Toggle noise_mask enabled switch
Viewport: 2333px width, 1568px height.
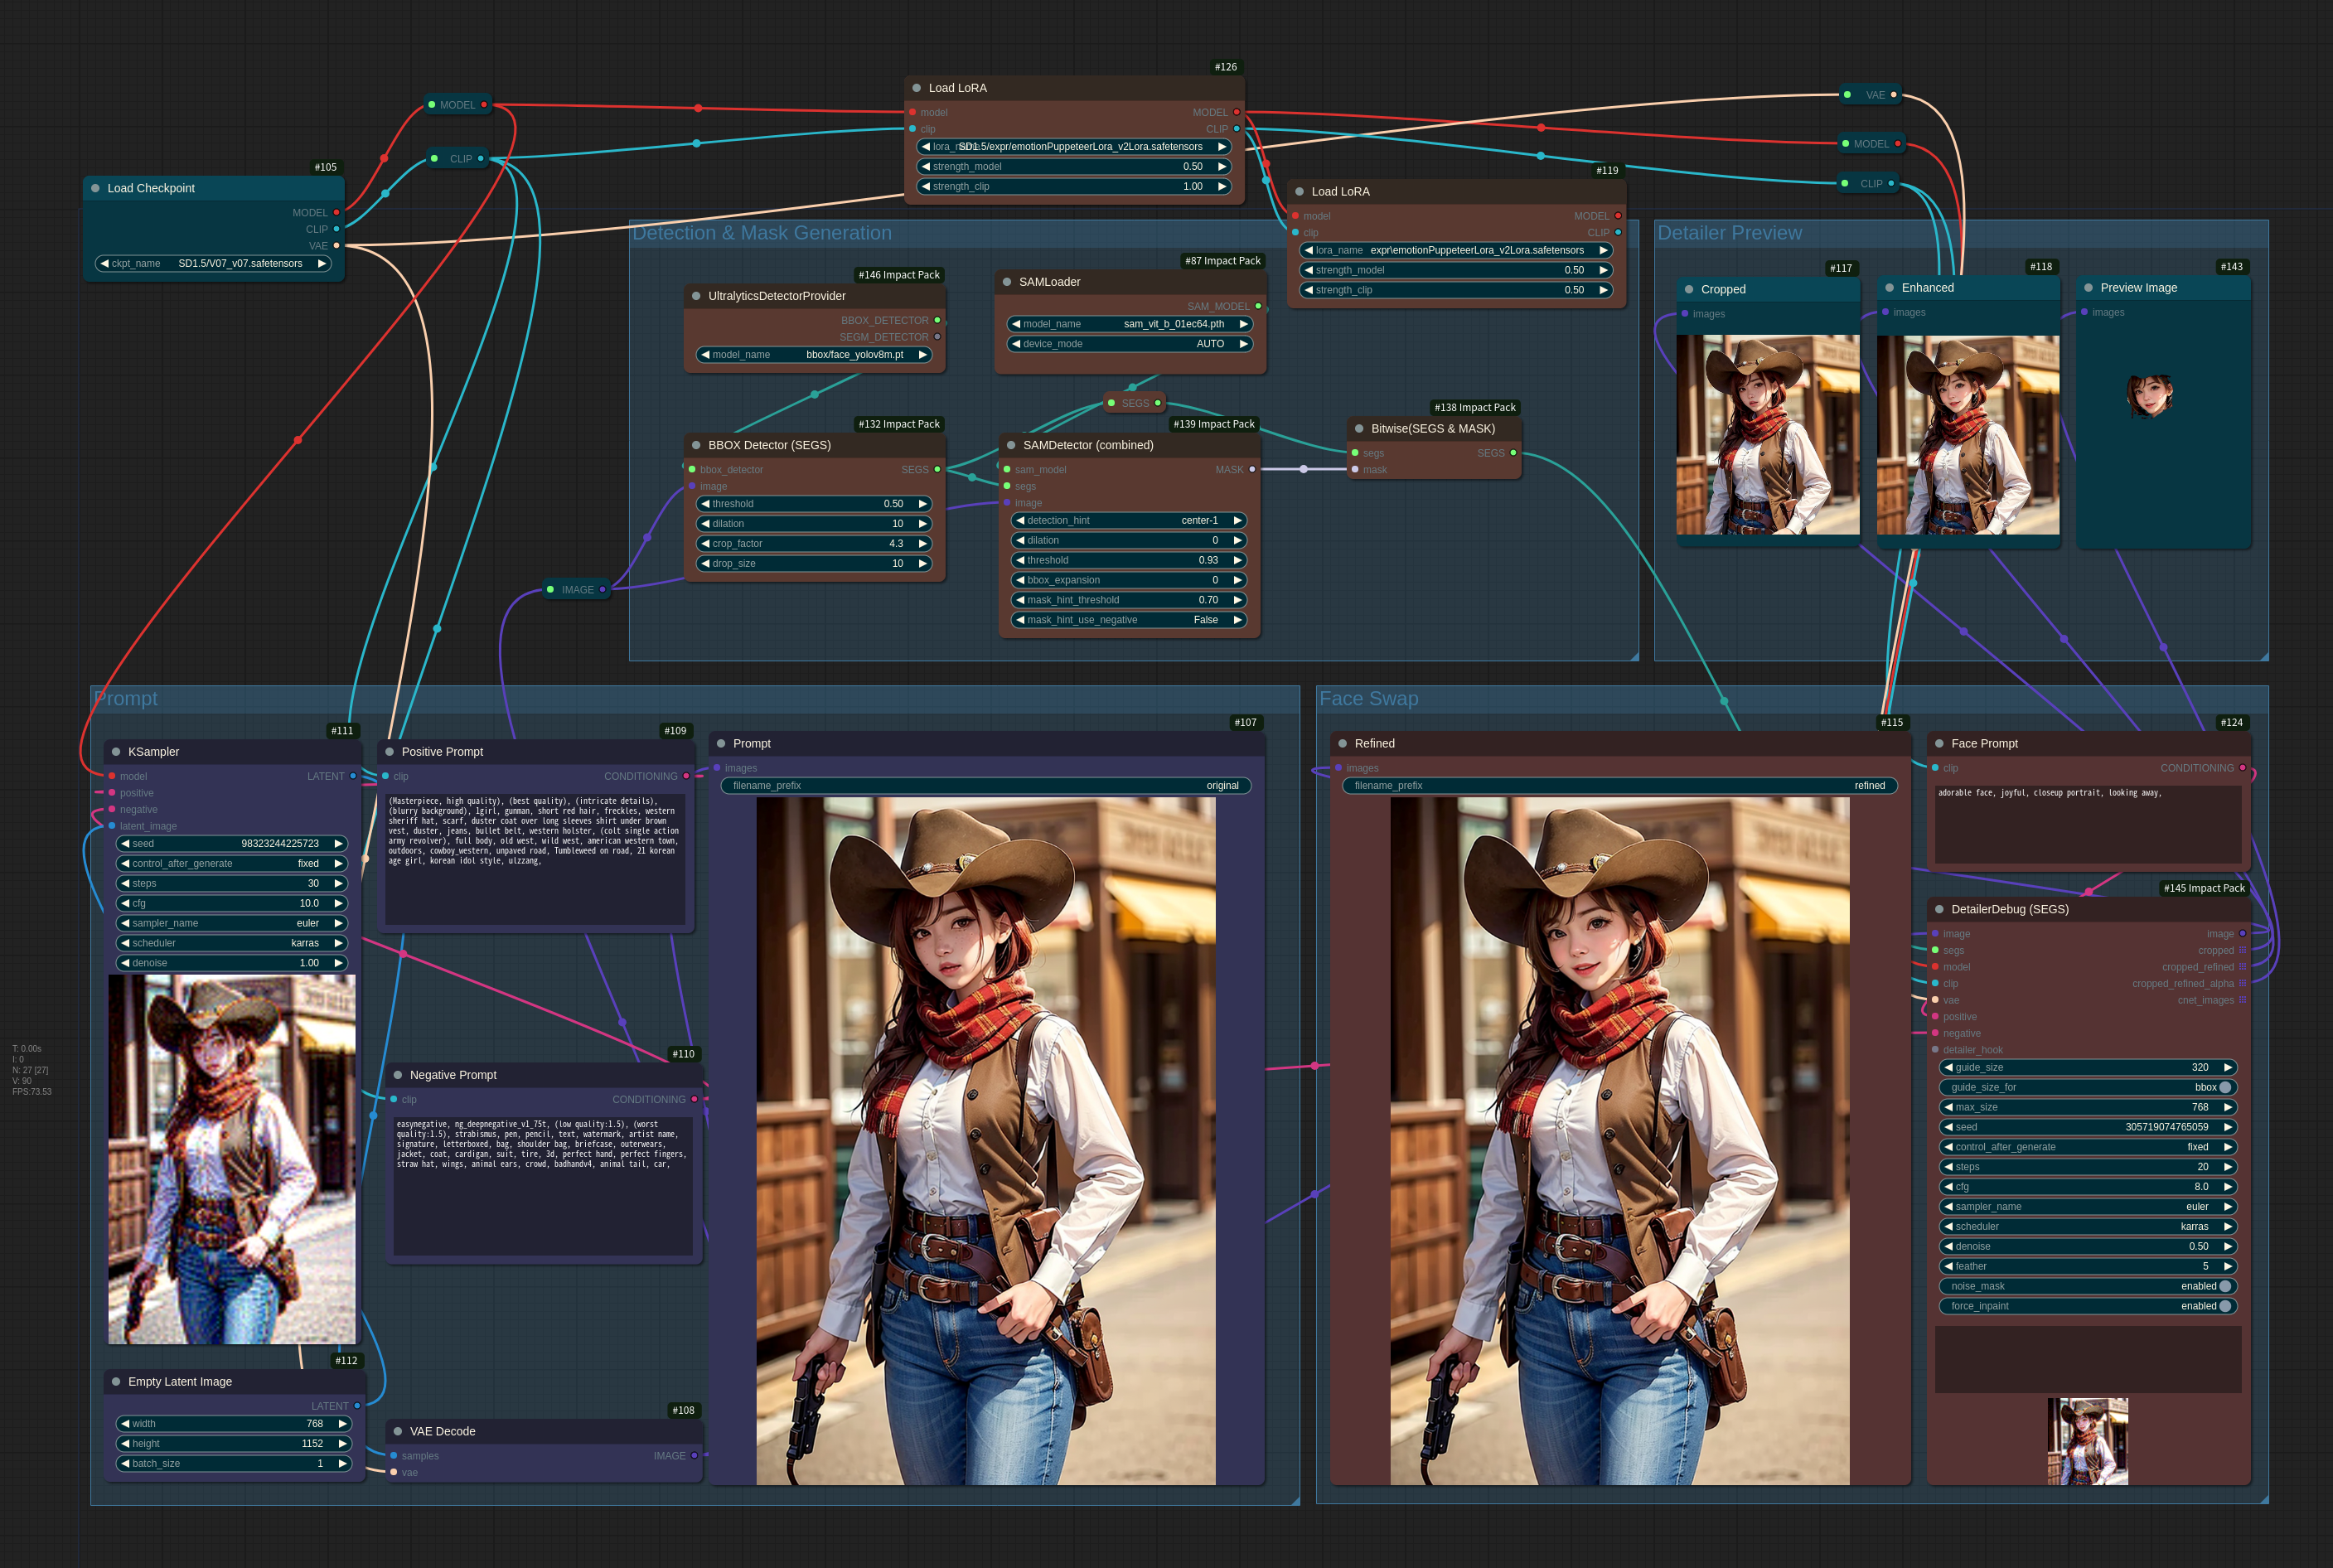[x=2225, y=1286]
